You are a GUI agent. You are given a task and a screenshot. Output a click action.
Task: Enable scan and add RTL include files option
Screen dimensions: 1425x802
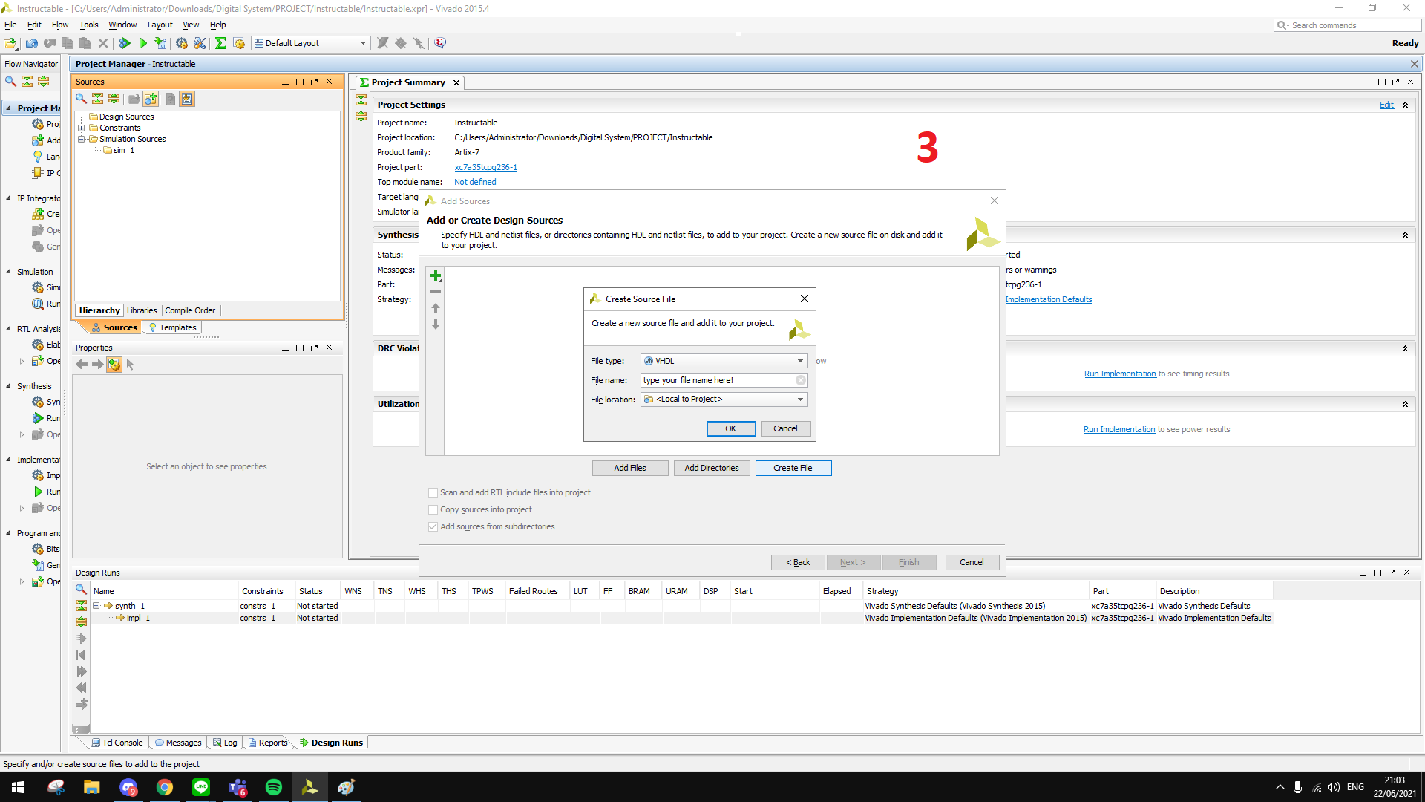click(433, 492)
